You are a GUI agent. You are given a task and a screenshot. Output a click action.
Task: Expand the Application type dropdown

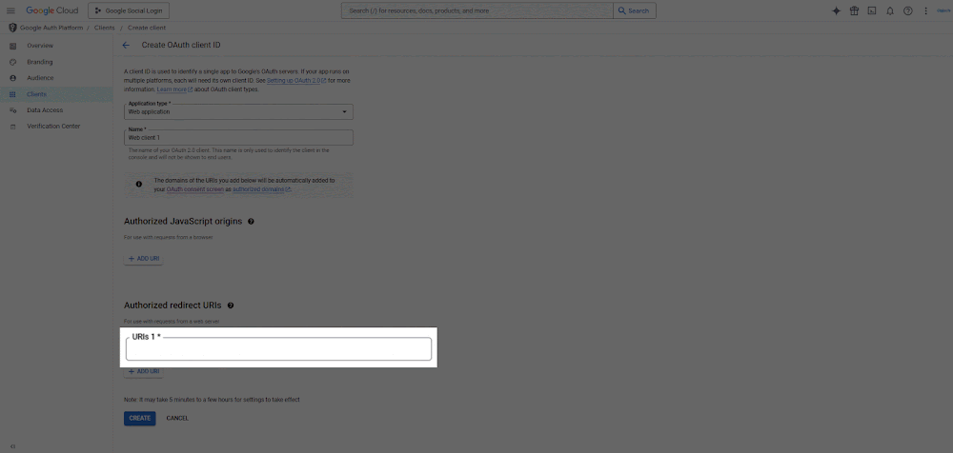click(238, 111)
